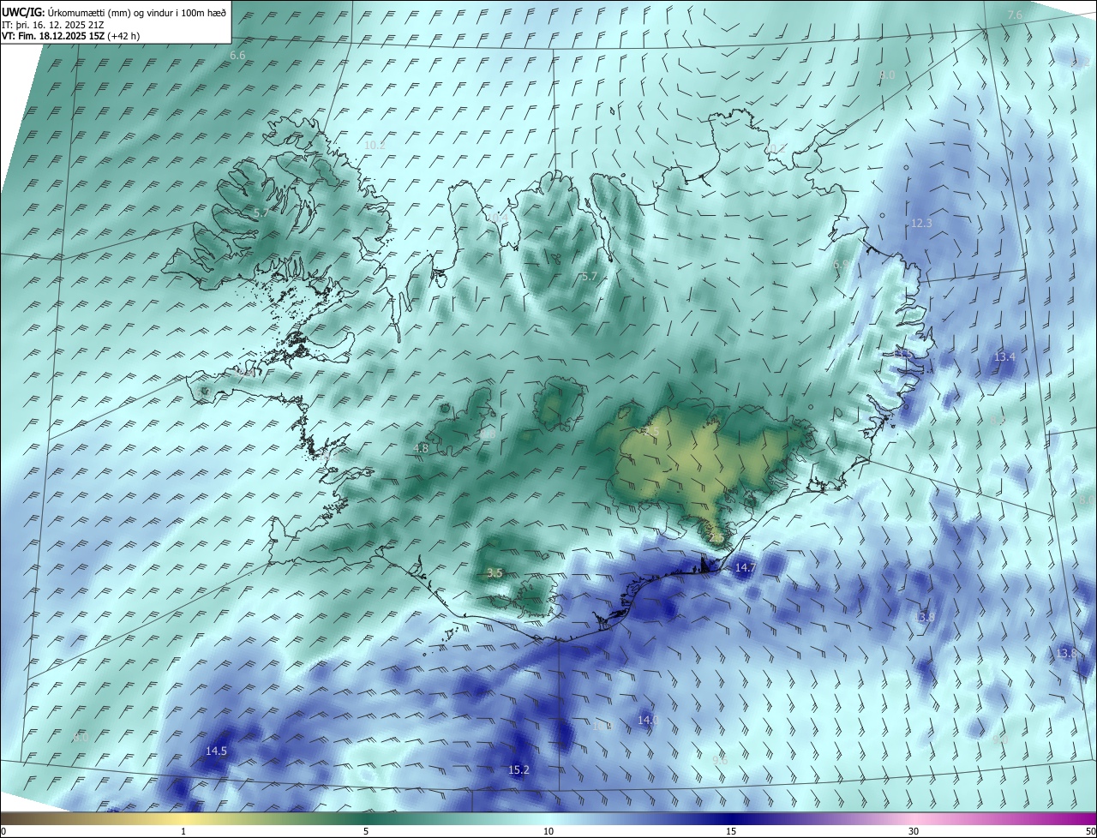The image size is (1097, 838).
Task: Click the 10 tick on the color scale
Action: tap(548, 831)
